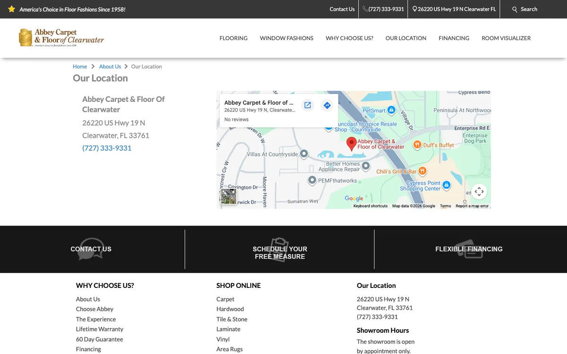Open the Flooring menu

tap(233, 38)
